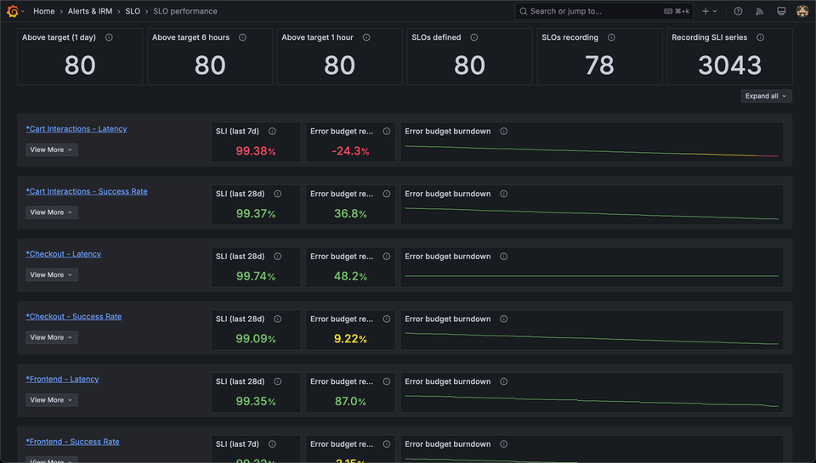Expand View More under Checkout - Latency
The width and height of the screenshot is (816, 463).
coord(52,274)
